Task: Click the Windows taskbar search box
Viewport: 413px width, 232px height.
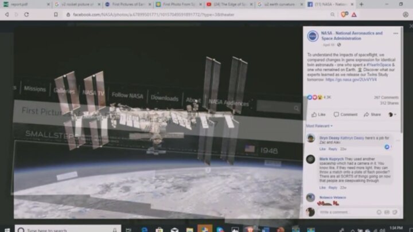Action: [68, 230]
